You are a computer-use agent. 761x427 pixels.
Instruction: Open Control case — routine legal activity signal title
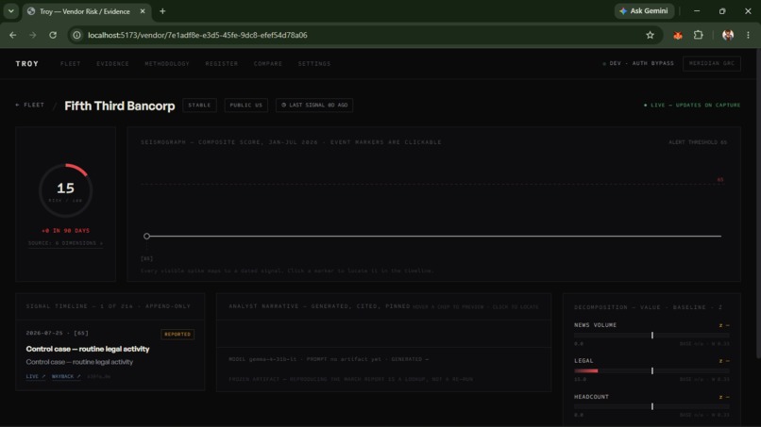88,349
